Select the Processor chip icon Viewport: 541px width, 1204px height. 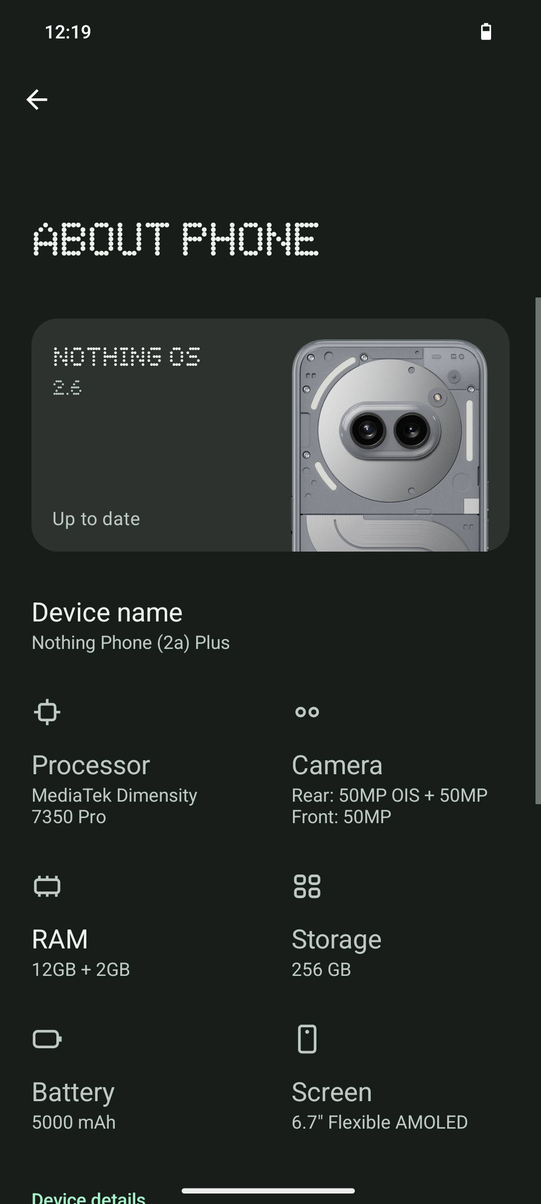[x=46, y=712]
